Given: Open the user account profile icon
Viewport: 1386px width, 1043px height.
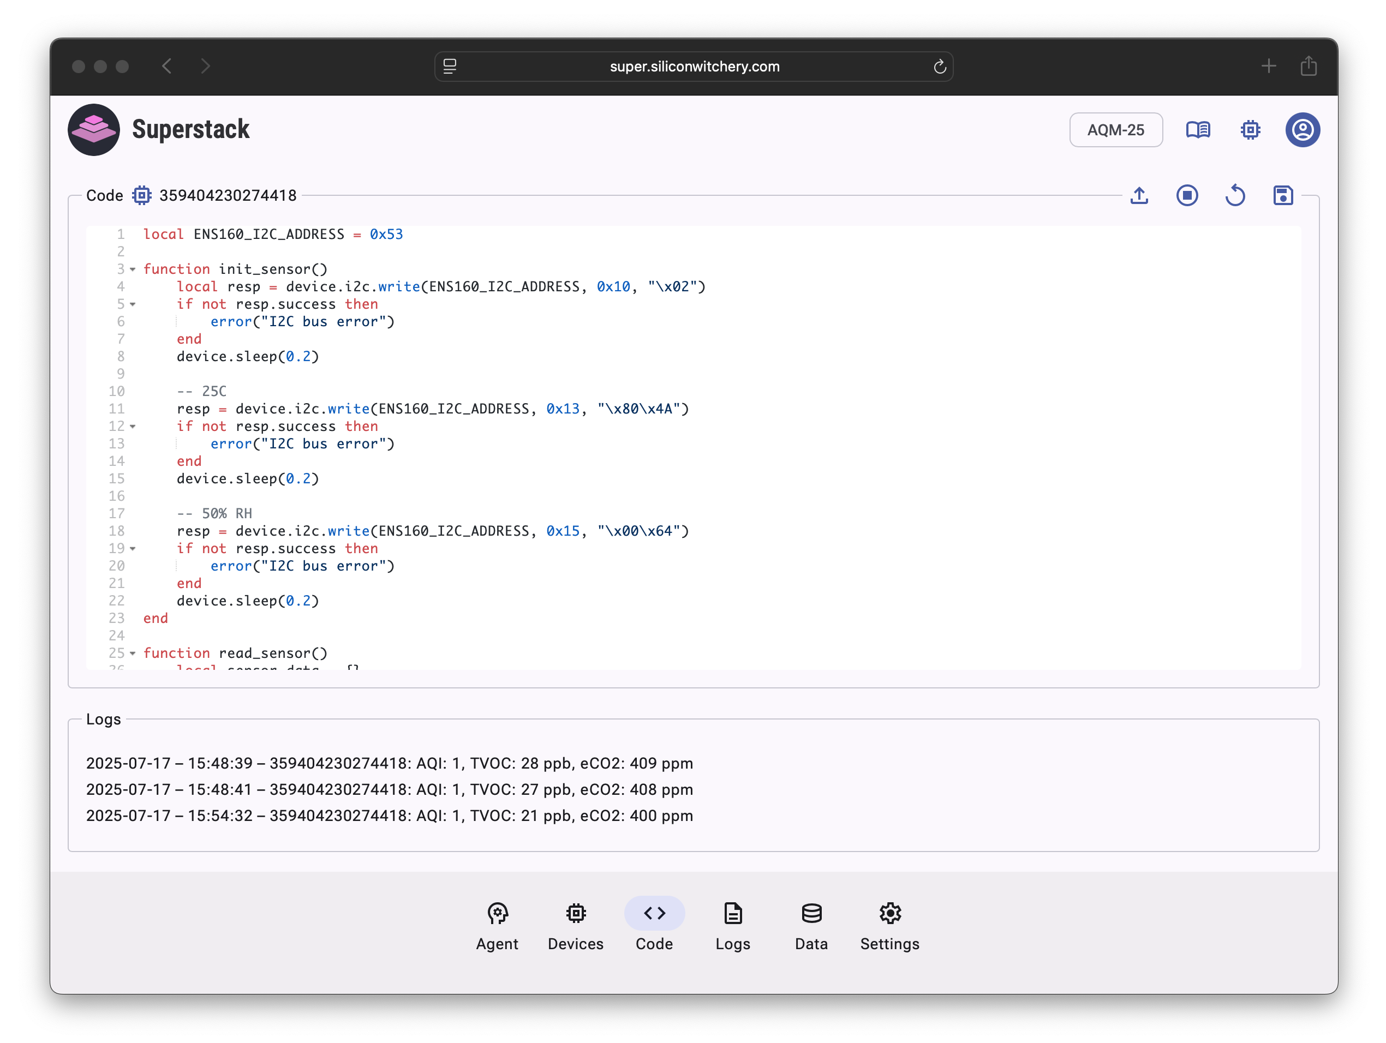Looking at the screenshot, I should pyautogui.click(x=1302, y=130).
